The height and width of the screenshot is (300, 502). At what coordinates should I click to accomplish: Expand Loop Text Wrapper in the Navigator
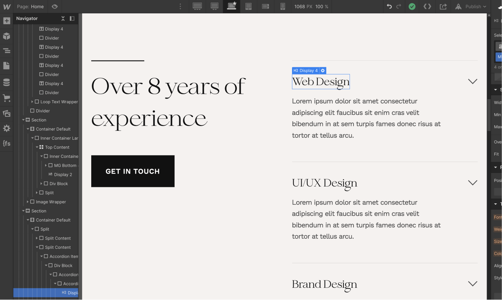click(x=32, y=102)
